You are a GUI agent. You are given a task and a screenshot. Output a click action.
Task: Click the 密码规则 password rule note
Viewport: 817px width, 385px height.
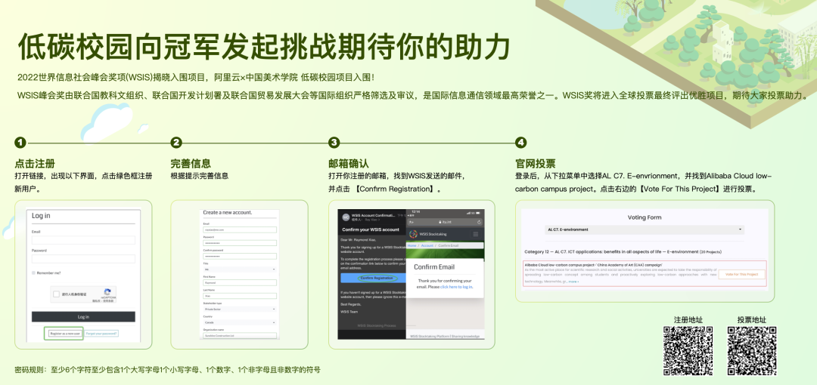(167, 371)
